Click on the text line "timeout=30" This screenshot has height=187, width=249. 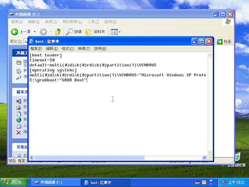[x=42, y=60]
